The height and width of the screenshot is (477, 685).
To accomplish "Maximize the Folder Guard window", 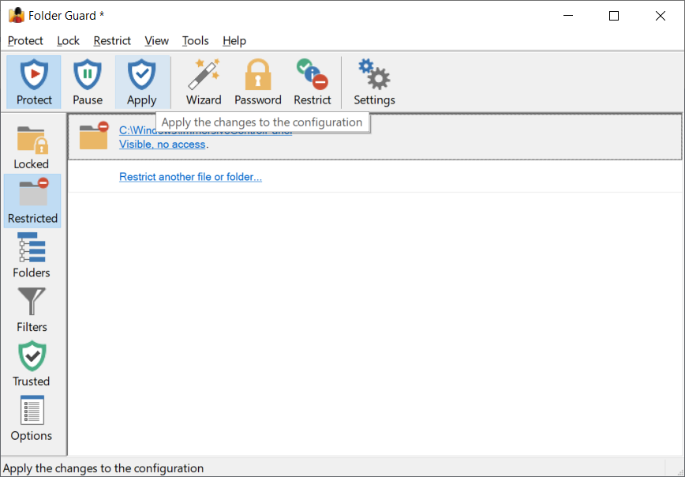I will [x=614, y=16].
